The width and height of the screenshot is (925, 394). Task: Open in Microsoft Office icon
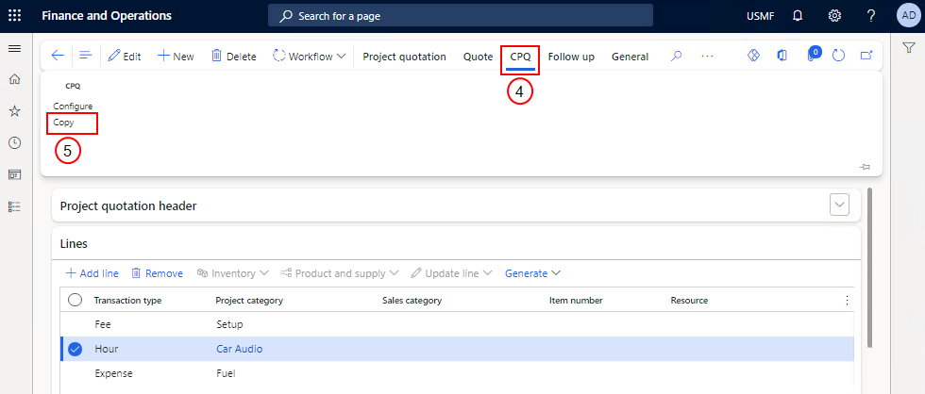tap(782, 56)
